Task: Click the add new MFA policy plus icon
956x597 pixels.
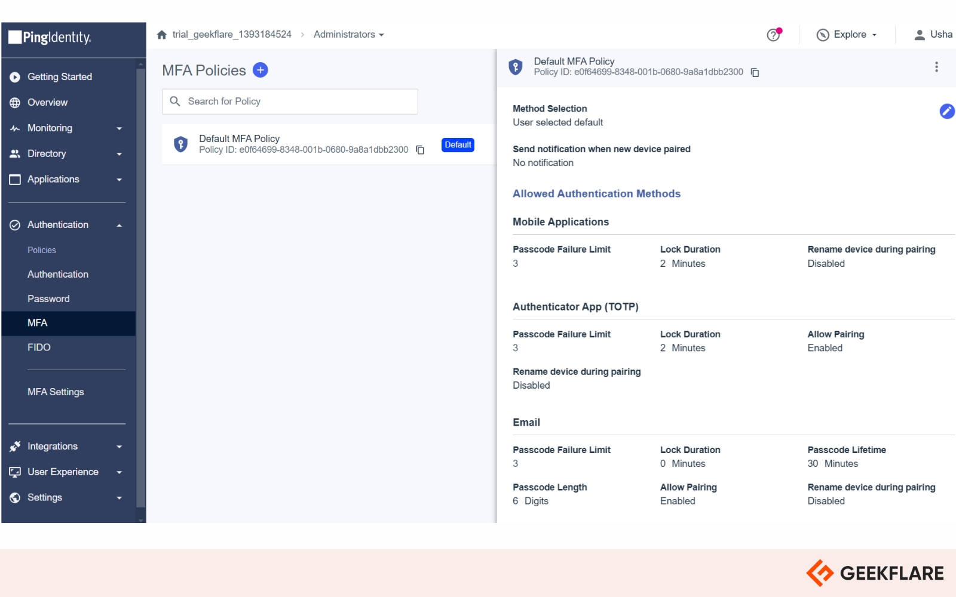Action: (x=260, y=70)
